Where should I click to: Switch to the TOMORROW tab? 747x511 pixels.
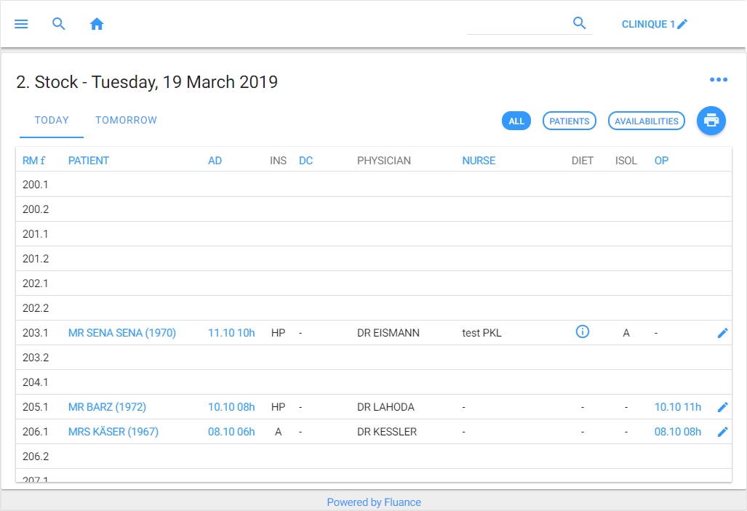[126, 121]
